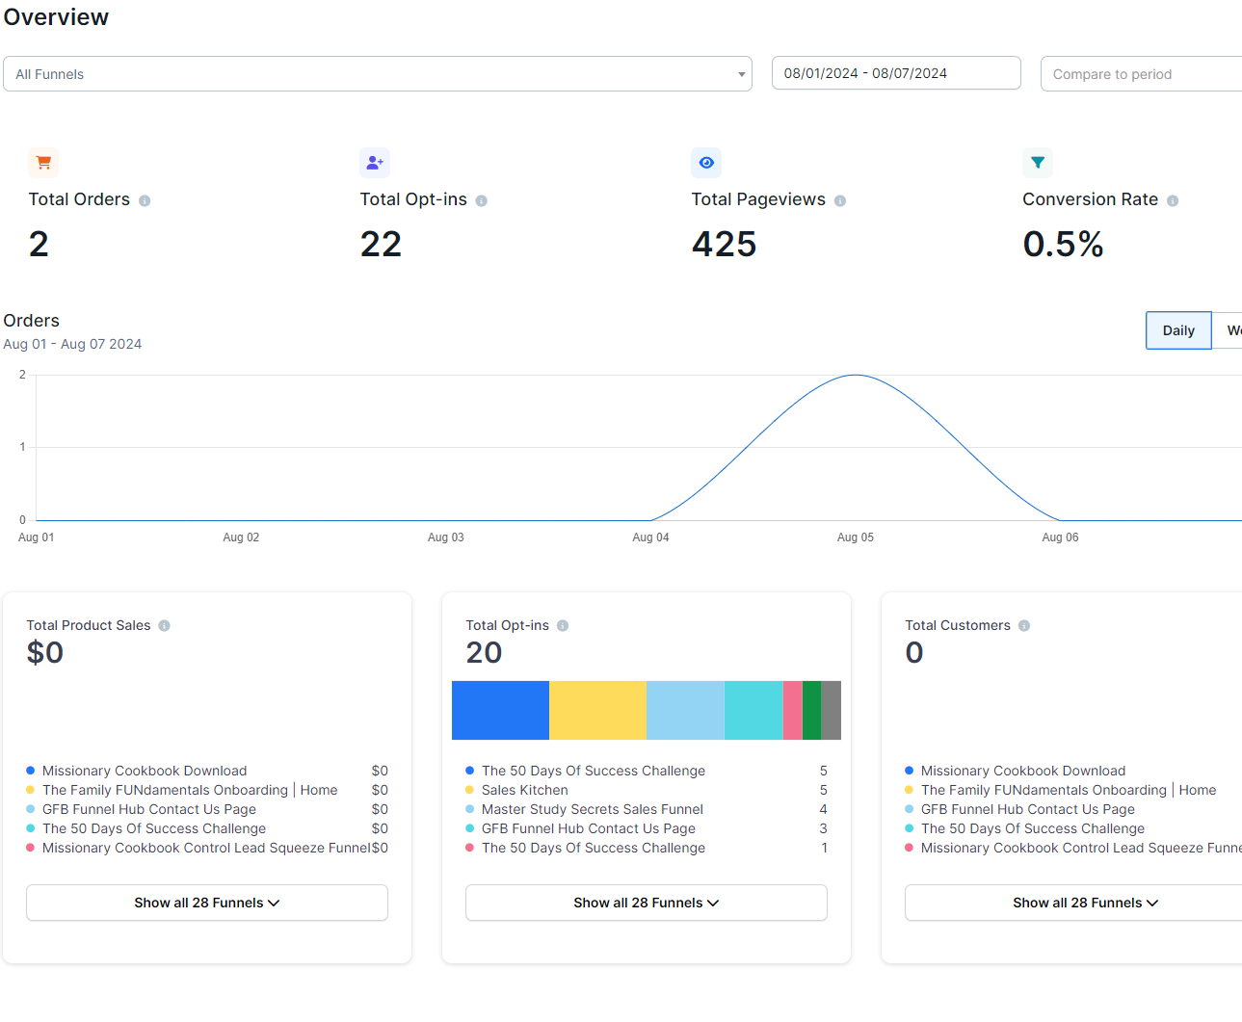Click Sales Kitchen in opt-ins list
The width and height of the screenshot is (1242, 1022).
(x=525, y=790)
